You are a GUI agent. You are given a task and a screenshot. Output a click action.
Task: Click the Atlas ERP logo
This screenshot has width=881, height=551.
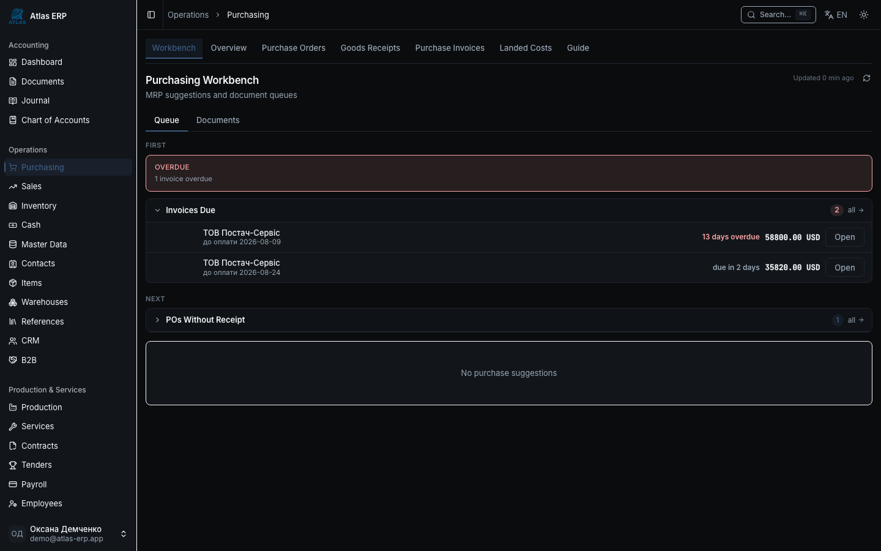pyautogui.click(x=17, y=16)
